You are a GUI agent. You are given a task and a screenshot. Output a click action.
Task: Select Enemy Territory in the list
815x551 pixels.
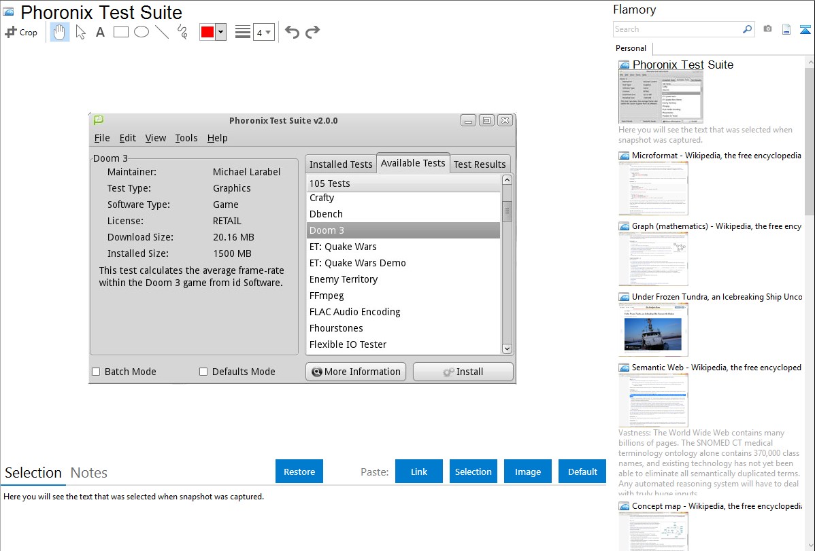tap(403, 279)
